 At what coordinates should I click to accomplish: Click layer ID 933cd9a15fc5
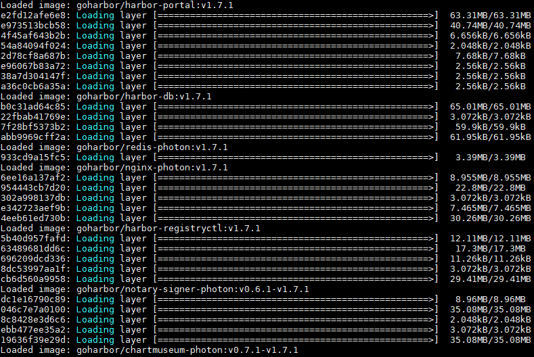point(33,158)
